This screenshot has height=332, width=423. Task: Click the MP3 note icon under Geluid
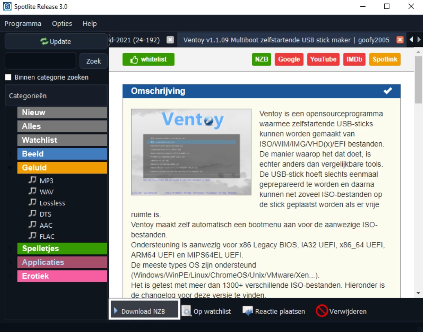pyautogui.click(x=33, y=180)
